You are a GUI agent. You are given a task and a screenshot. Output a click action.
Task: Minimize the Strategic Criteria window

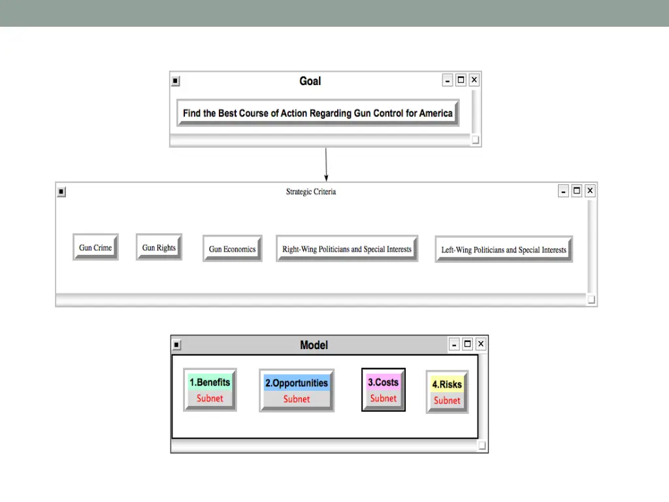[x=564, y=191]
